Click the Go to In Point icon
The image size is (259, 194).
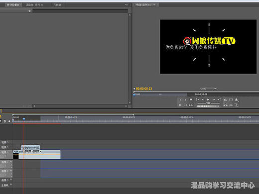coord(180,105)
